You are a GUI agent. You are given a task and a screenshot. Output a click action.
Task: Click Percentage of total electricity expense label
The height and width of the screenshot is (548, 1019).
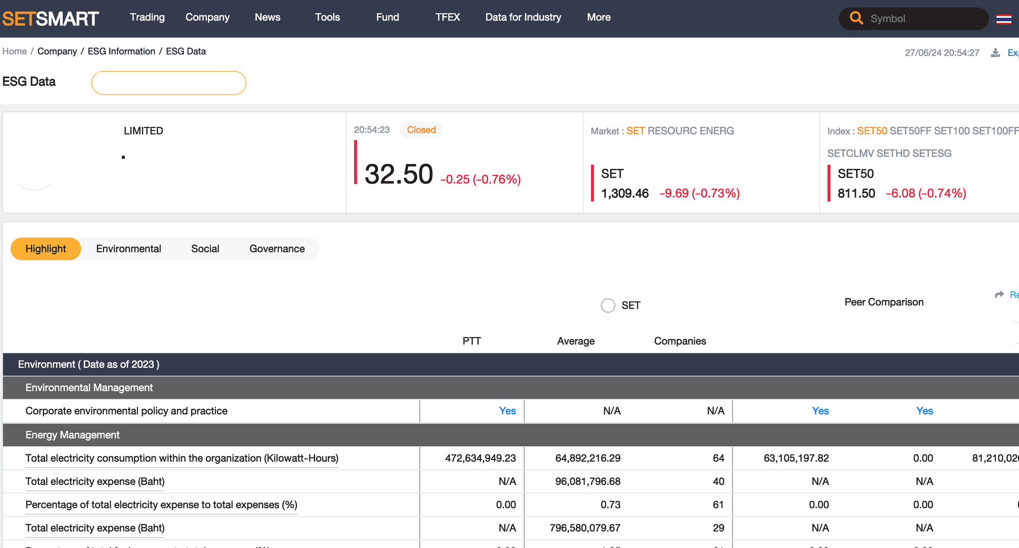[x=162, y=505]
